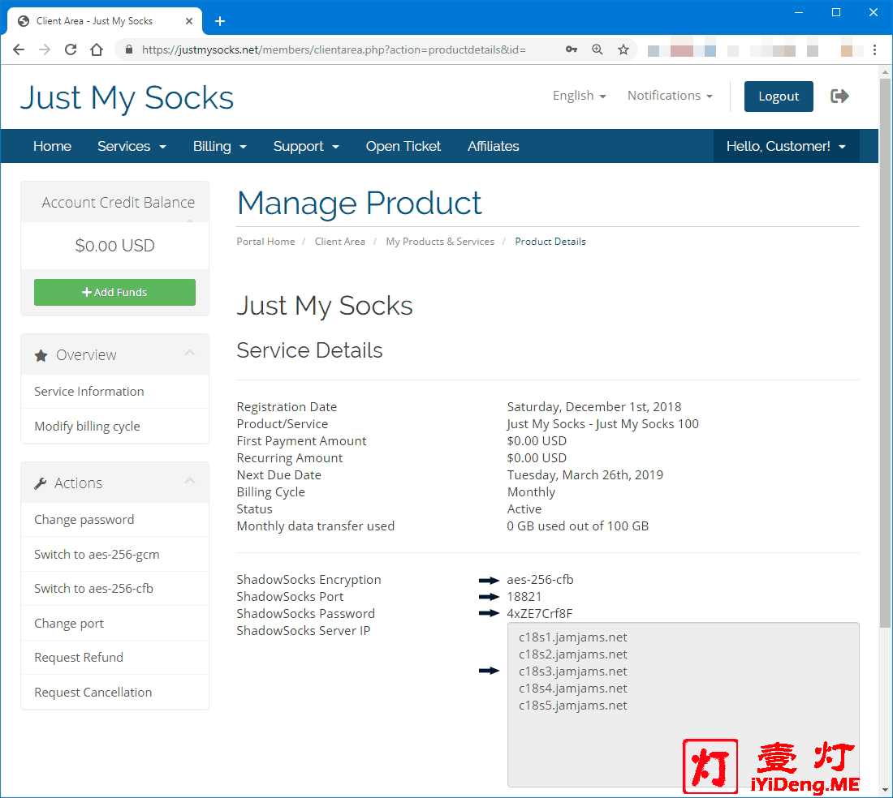This screenshot has width=893, height=798.
Task: Click the address bar URL field
Action: pos(334,49)
